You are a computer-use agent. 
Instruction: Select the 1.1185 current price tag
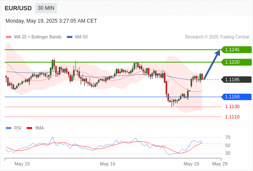236,80
